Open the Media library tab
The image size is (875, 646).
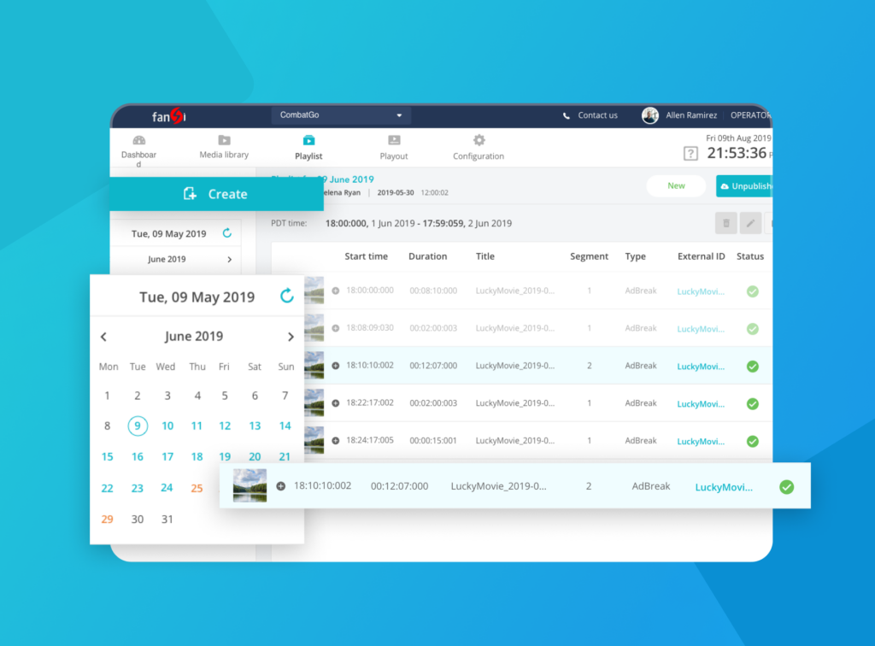pos(224,146)
